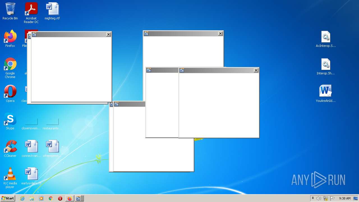Open Firefox desktop shortcut
This screenshot has height=202, width=359.
(x=10, y=39)
